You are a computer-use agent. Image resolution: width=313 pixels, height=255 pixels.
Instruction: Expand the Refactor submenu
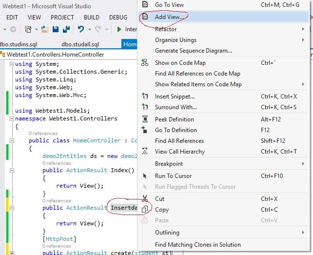[x=303, y=29]
